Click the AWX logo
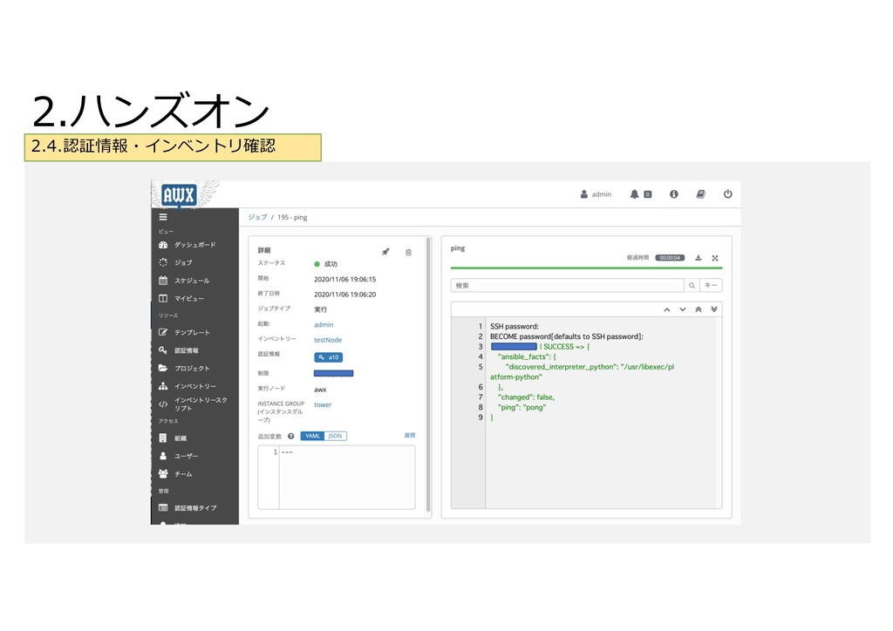893x631 pixels. pos(179,195)
